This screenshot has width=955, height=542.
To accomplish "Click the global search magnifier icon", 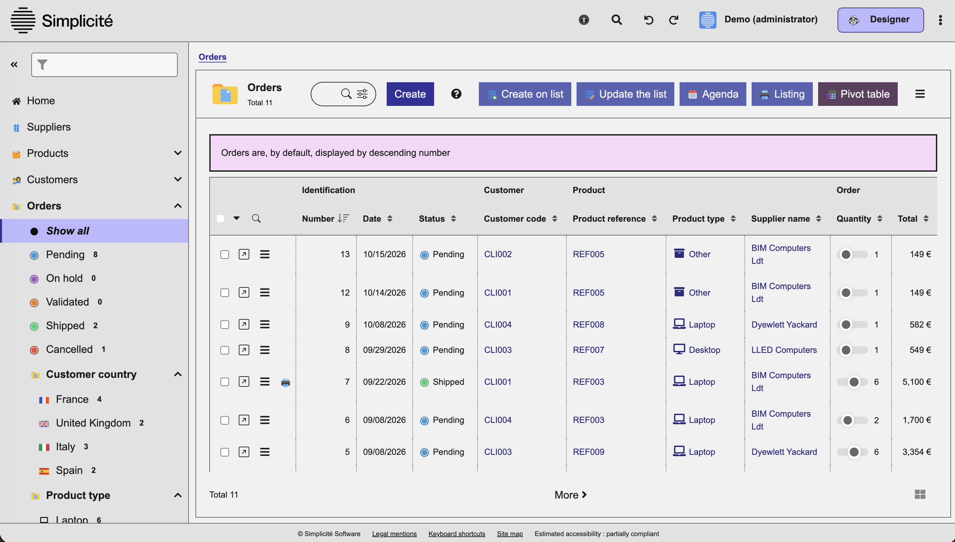I will (x=616, y=20).
